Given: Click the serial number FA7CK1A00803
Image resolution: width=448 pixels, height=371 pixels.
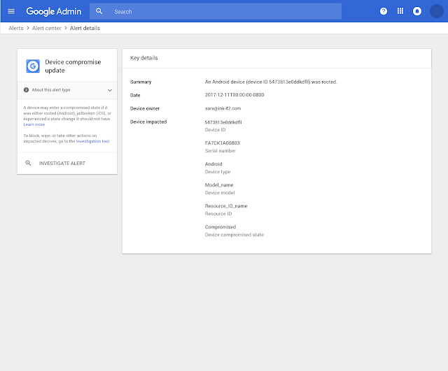Looking at the screenshot, I should (x=222, y=143).
